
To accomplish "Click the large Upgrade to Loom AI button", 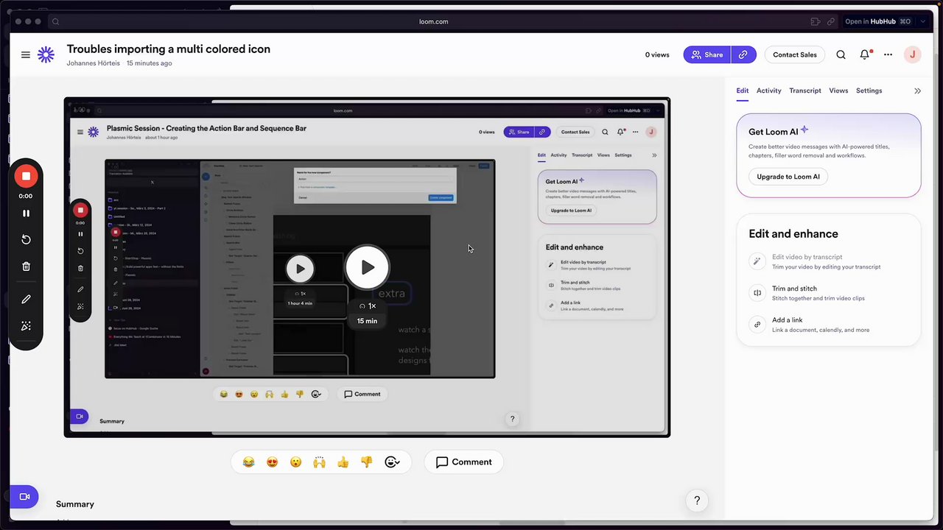I will pos(788,177).
